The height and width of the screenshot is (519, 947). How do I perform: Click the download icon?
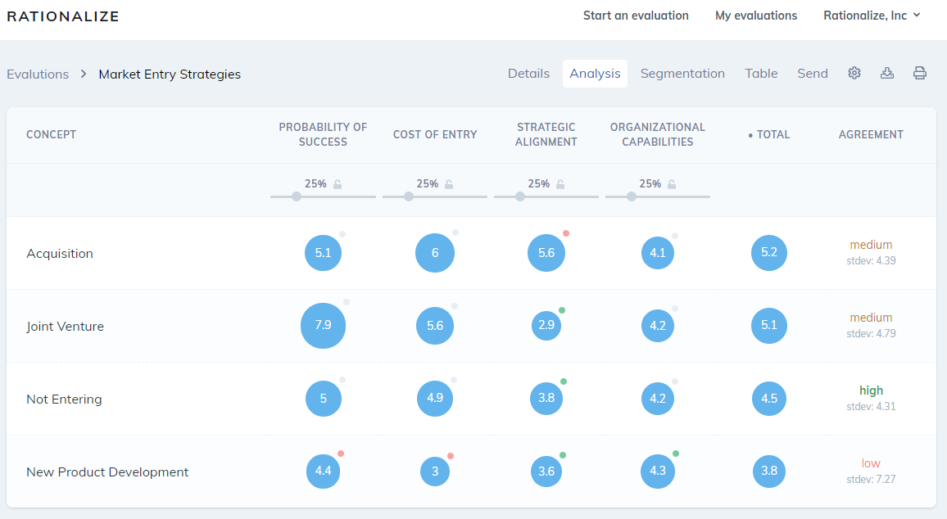(x=886, y=73)
